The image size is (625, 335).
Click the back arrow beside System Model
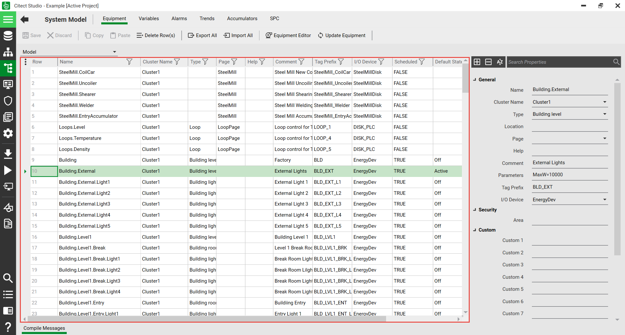[24, 20]
